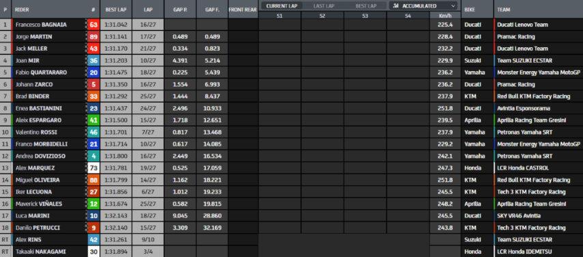Viewport: 583px width, 257px height.
Task: Click Rossi's number 46 badge
Action: (x=94, y=132)
